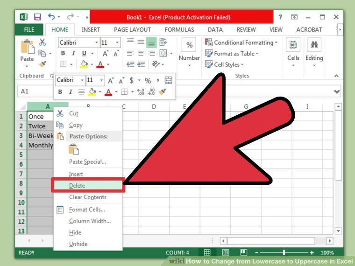The image size is (355, 266).
Task: Open the Paste dropdown arrow in ribbon
Action: [27, 66]
